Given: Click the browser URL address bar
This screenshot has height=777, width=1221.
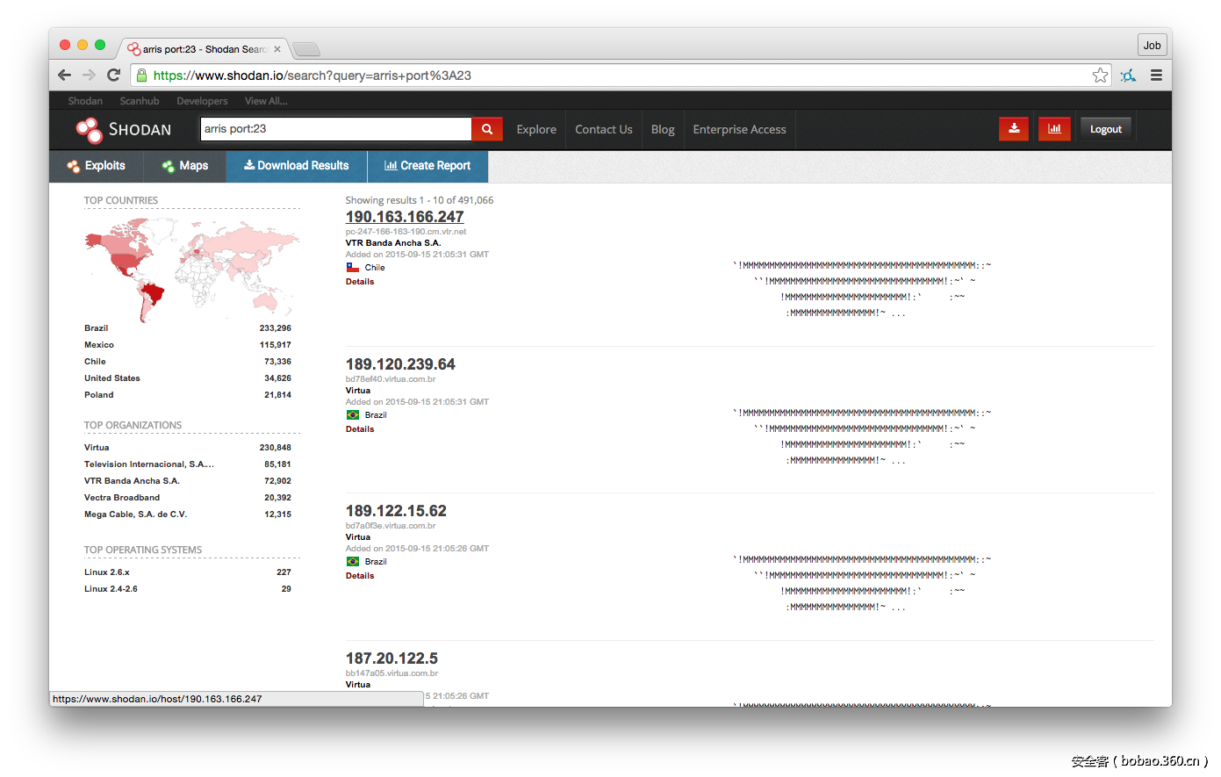Looking at the screenshot, I should click(x=619, y=76).
